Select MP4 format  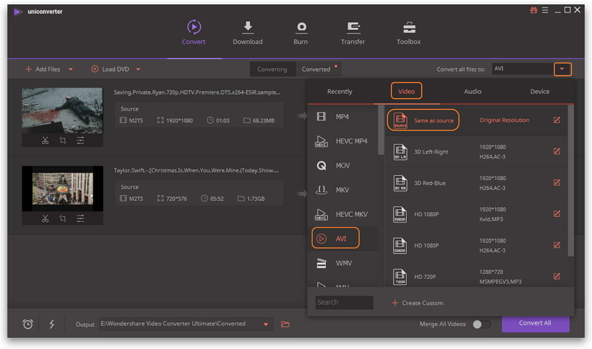(x=343, y=117)
